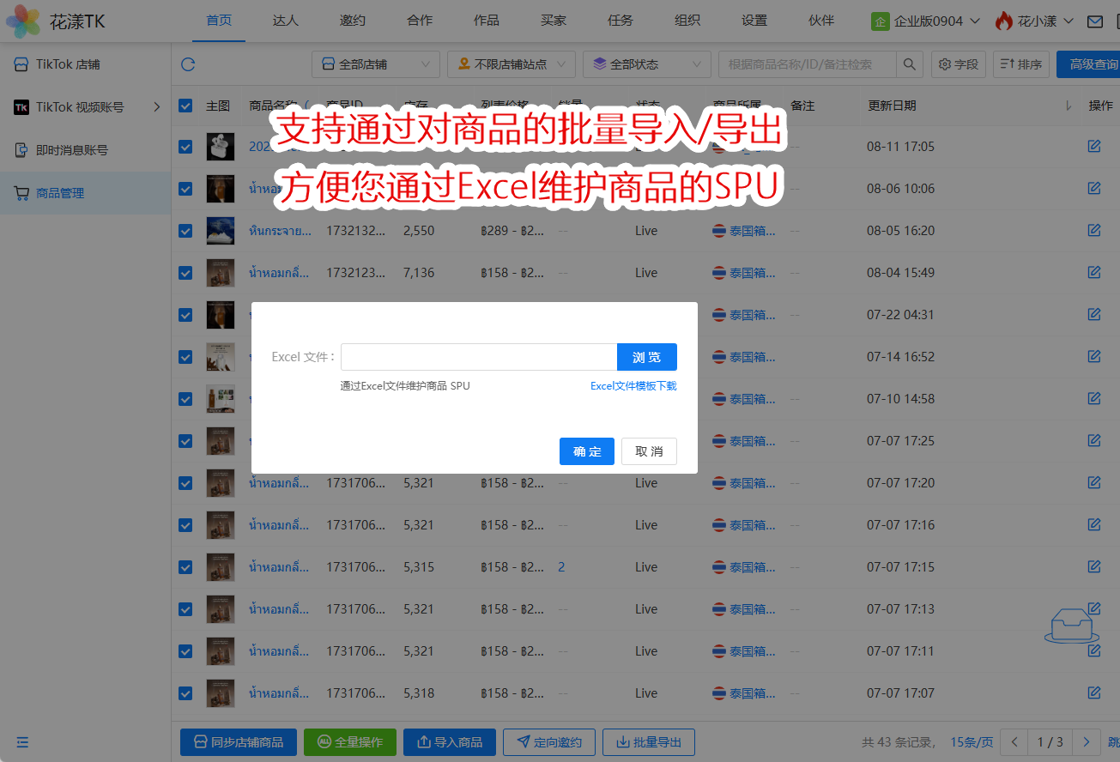Click the 浏览 browse button

(x=646, y=357)
